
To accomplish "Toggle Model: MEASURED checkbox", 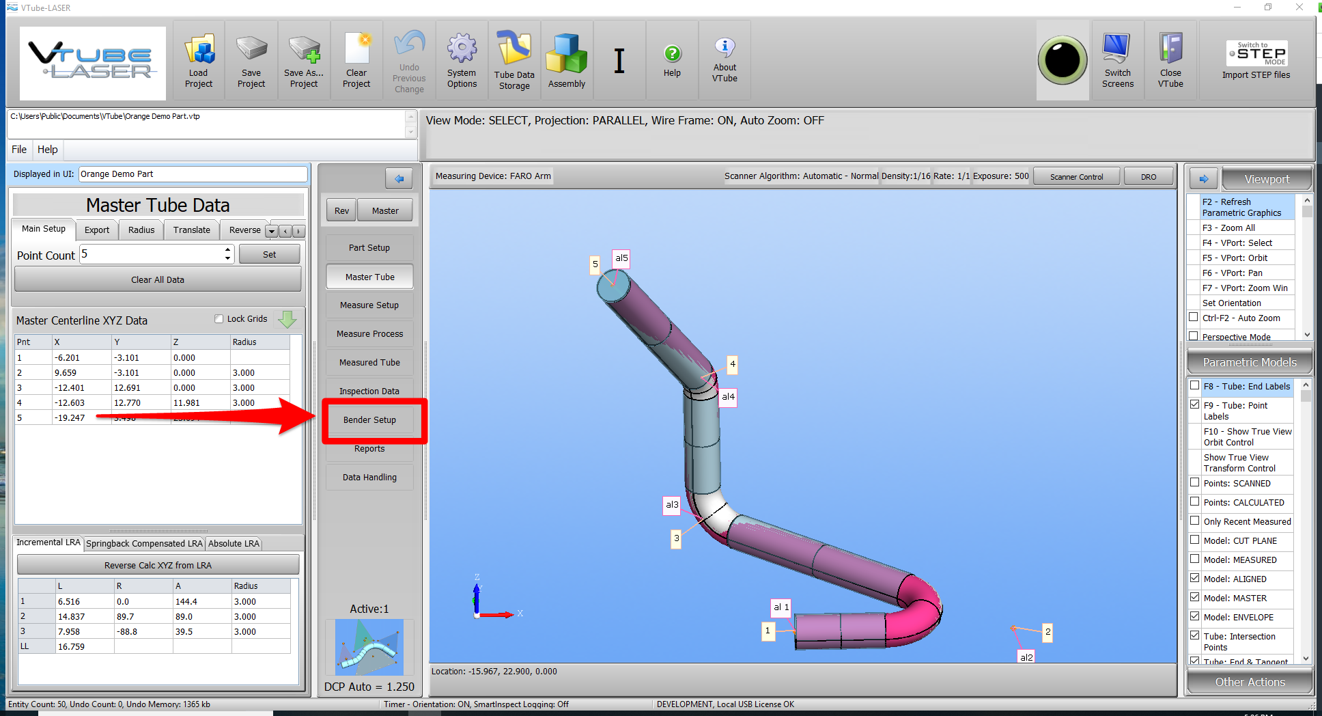I will coord(1194,559).
